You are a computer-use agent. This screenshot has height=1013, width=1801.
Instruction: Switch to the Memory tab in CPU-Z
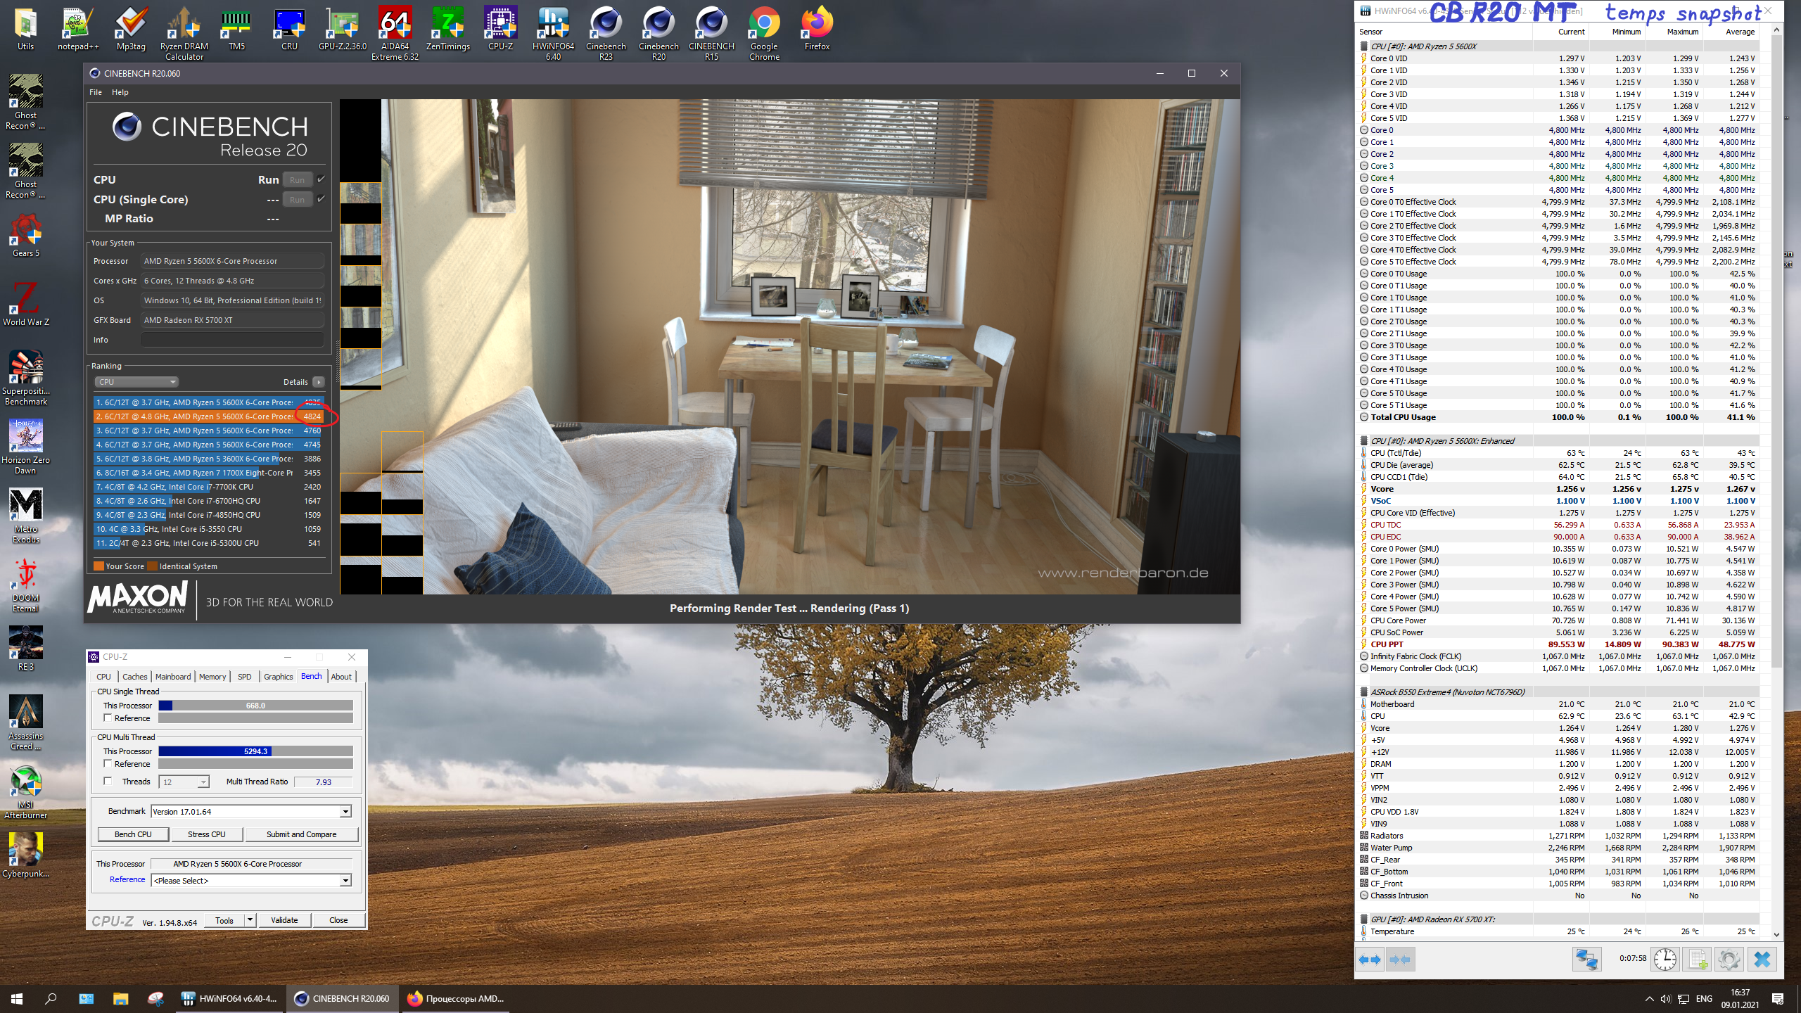212,677
